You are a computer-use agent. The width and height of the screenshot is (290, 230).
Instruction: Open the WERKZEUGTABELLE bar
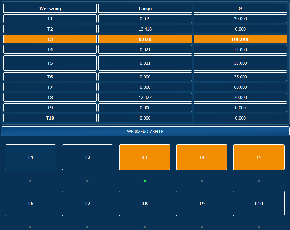pos(145,132)
